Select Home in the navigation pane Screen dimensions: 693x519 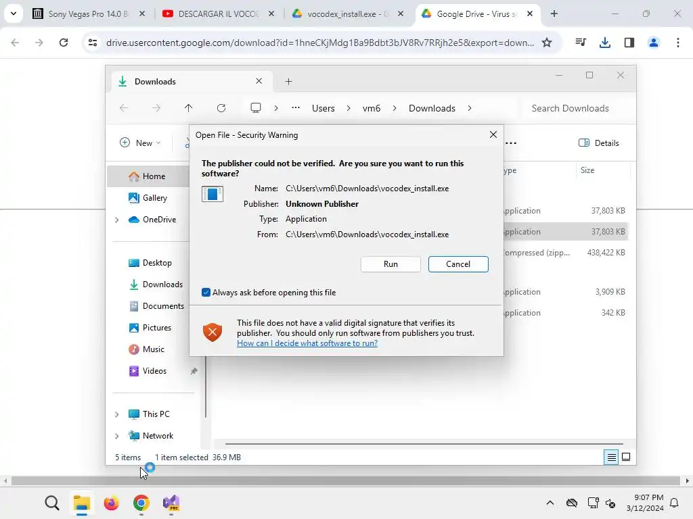tap(153, 176)
